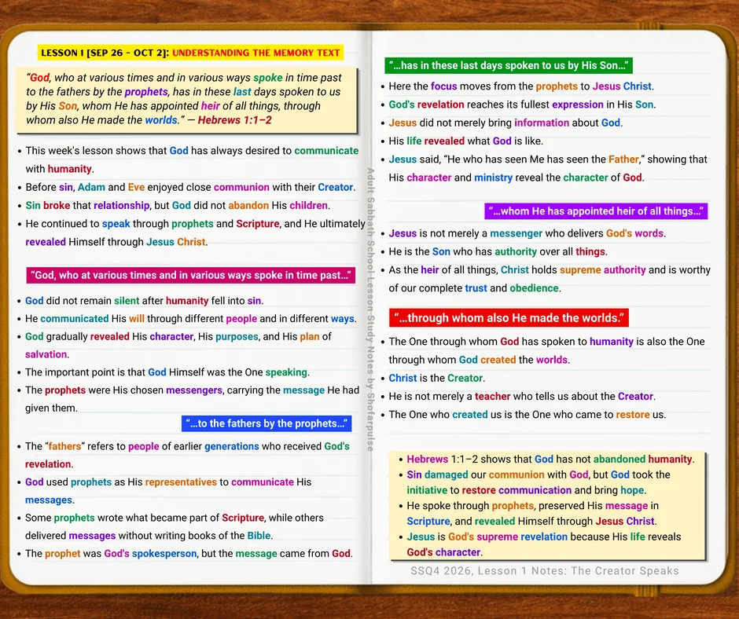Click the word 'abandon' in 'did not abandon His children'
The height and width of the screenshot is (619, 739).
[x=248, y=205]
